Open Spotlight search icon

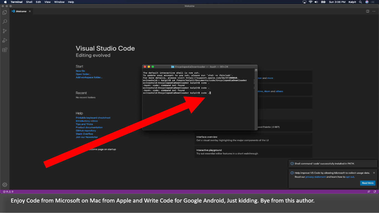(x=360, y=2)
